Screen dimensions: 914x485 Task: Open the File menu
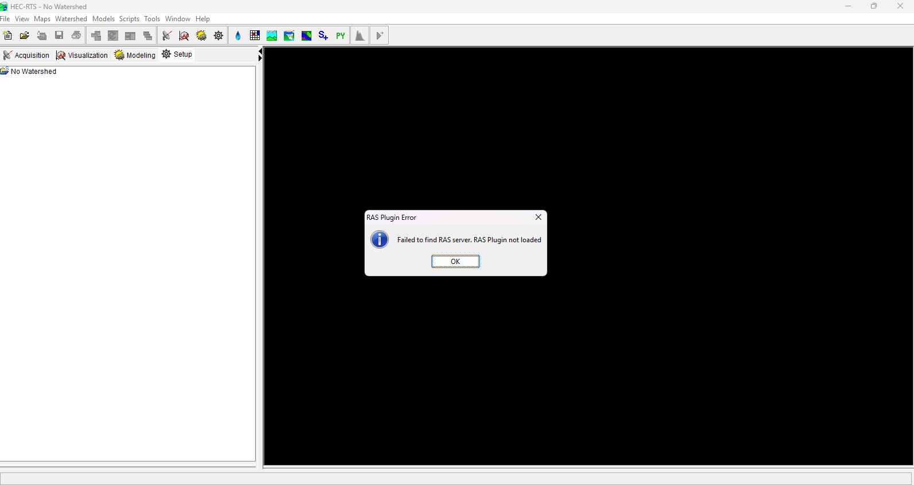pyautogui.click(x=5, y=19)
